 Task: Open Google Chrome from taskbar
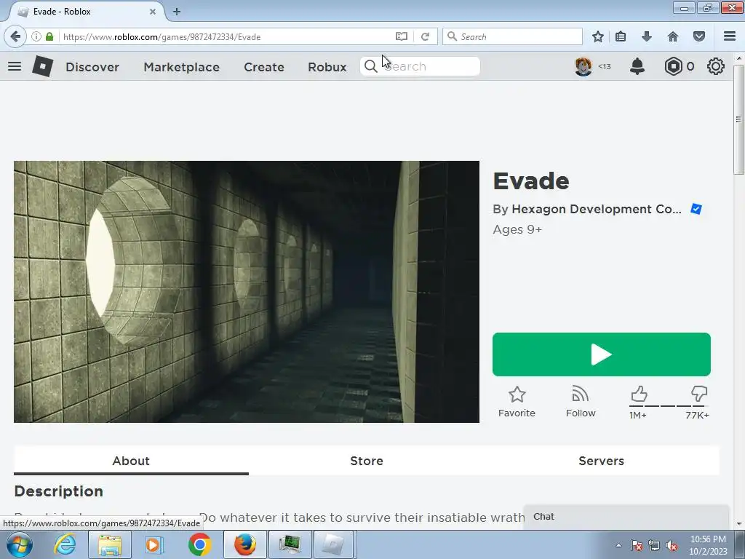tap(199, 544)
